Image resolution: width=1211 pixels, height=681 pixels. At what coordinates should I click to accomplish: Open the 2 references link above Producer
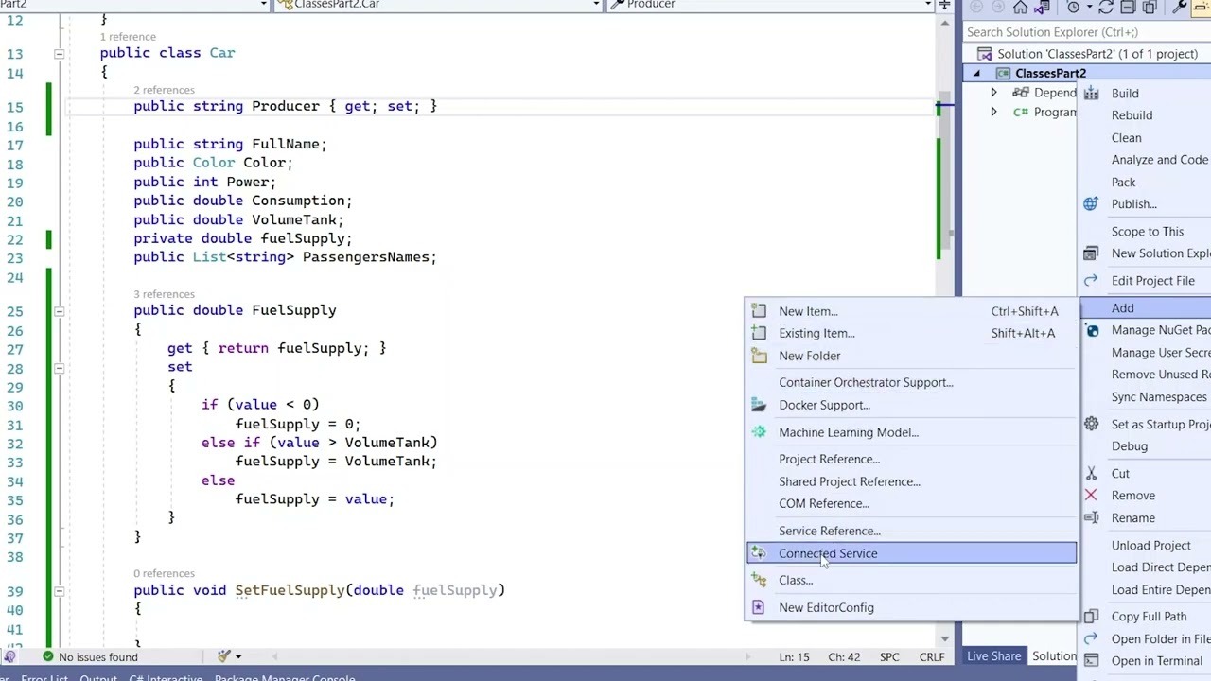point(164,90)
